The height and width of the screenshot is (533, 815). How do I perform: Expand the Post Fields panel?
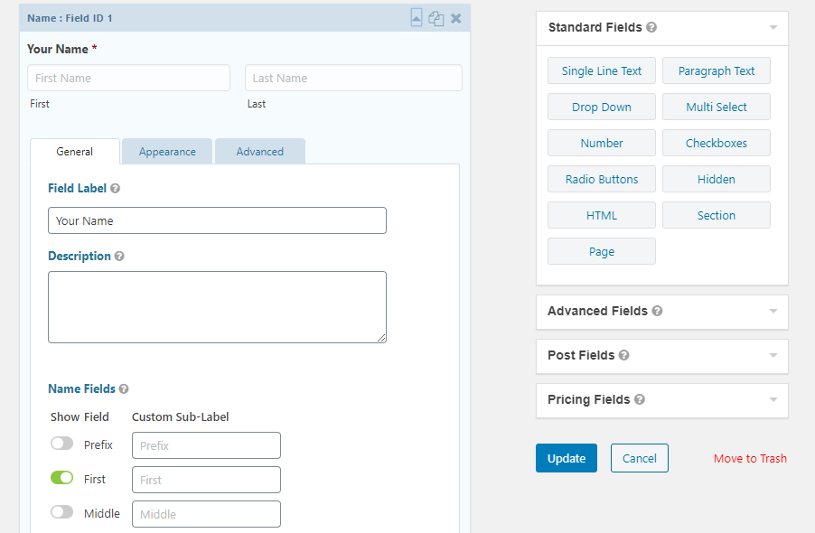pos(773,356)
